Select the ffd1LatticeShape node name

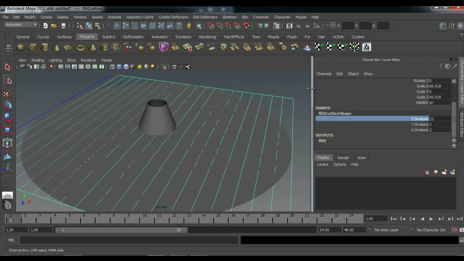tap(335, 113)
